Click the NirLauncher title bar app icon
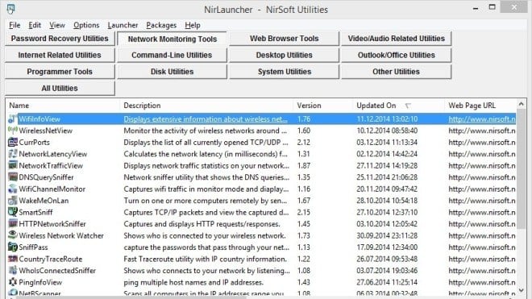This screenshot has width=532, height=299. [10, 9]
